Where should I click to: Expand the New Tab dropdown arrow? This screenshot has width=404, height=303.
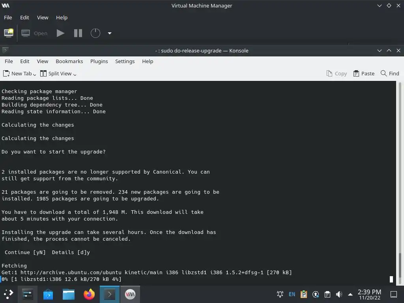[35, 75]
